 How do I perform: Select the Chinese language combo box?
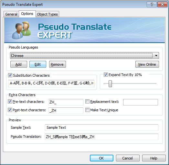coord(84,56)
